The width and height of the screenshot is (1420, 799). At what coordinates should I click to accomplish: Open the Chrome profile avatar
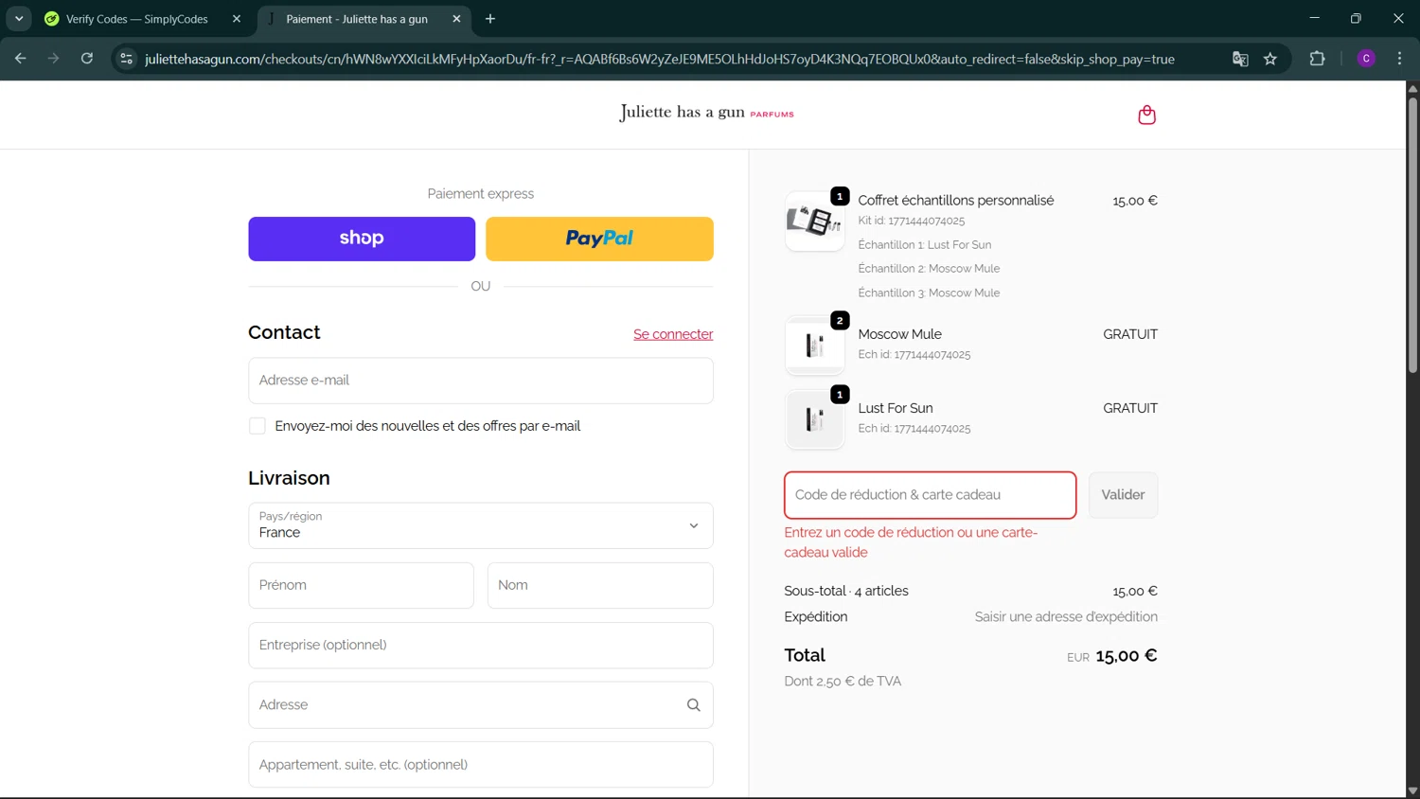pos(1366,59)
